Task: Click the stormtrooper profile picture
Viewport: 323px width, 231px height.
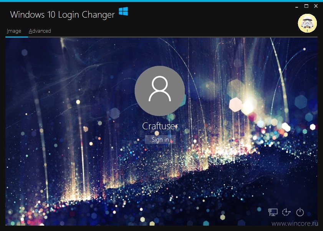Action: point(307,23)
